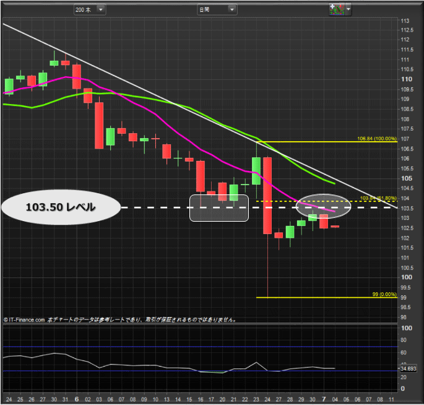Click RSI scale label 0
Screen dimensions: 424x405
coord(403,389)
